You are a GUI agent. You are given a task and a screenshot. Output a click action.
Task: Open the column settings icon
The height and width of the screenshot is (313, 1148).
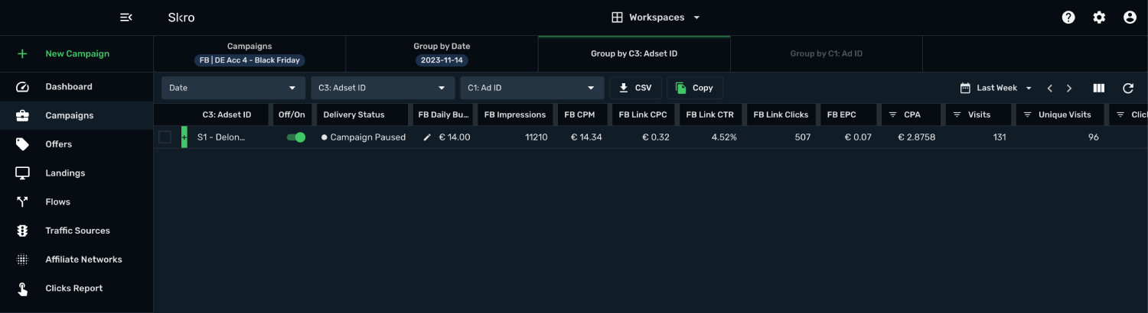coord(1099,89)
